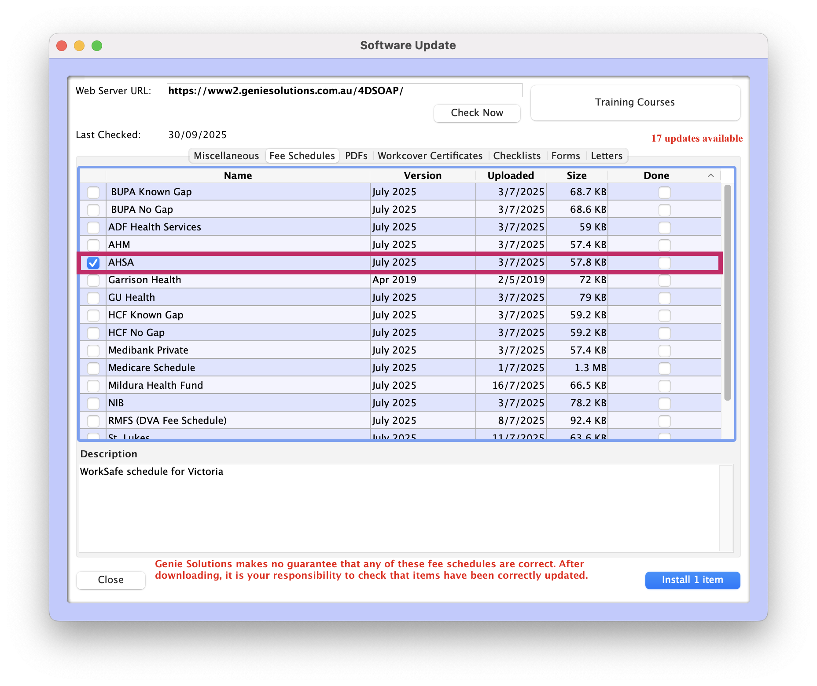Click the sort arrow in Done column header
This screenshot has height=686, width=817.
click(x=710, y=175)
